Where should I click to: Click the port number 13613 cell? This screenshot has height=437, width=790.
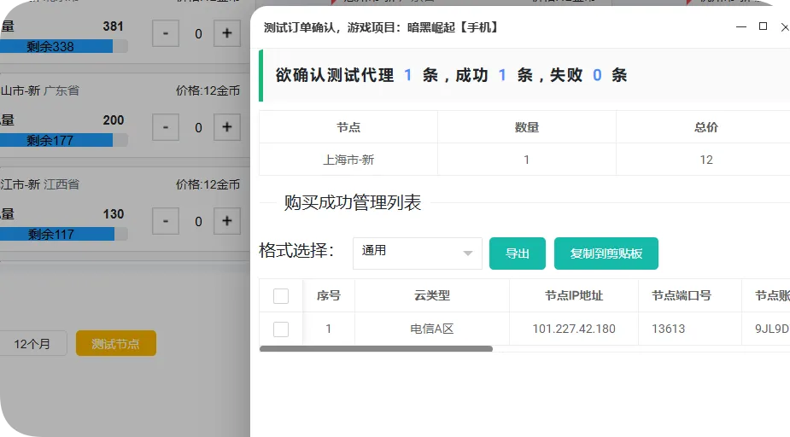690,329
